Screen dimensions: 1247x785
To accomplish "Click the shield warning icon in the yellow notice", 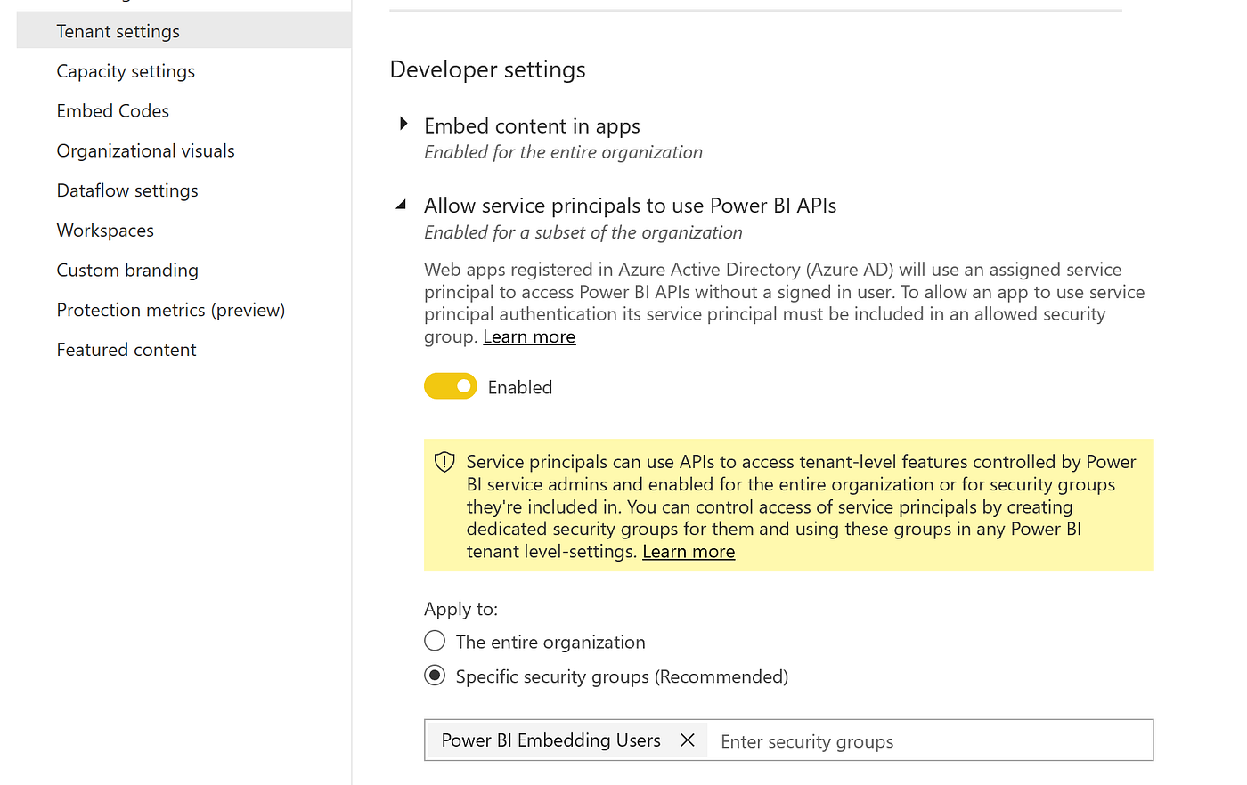I will [444, 462].
